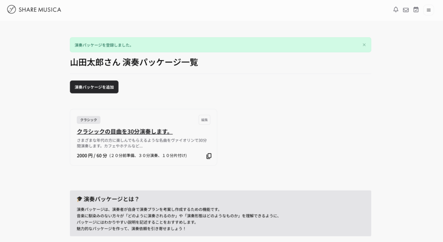This screenshot has width=443, height=242.
Task: Click the SHARE MUSICA brand name text
Action: tap(40, 10)
